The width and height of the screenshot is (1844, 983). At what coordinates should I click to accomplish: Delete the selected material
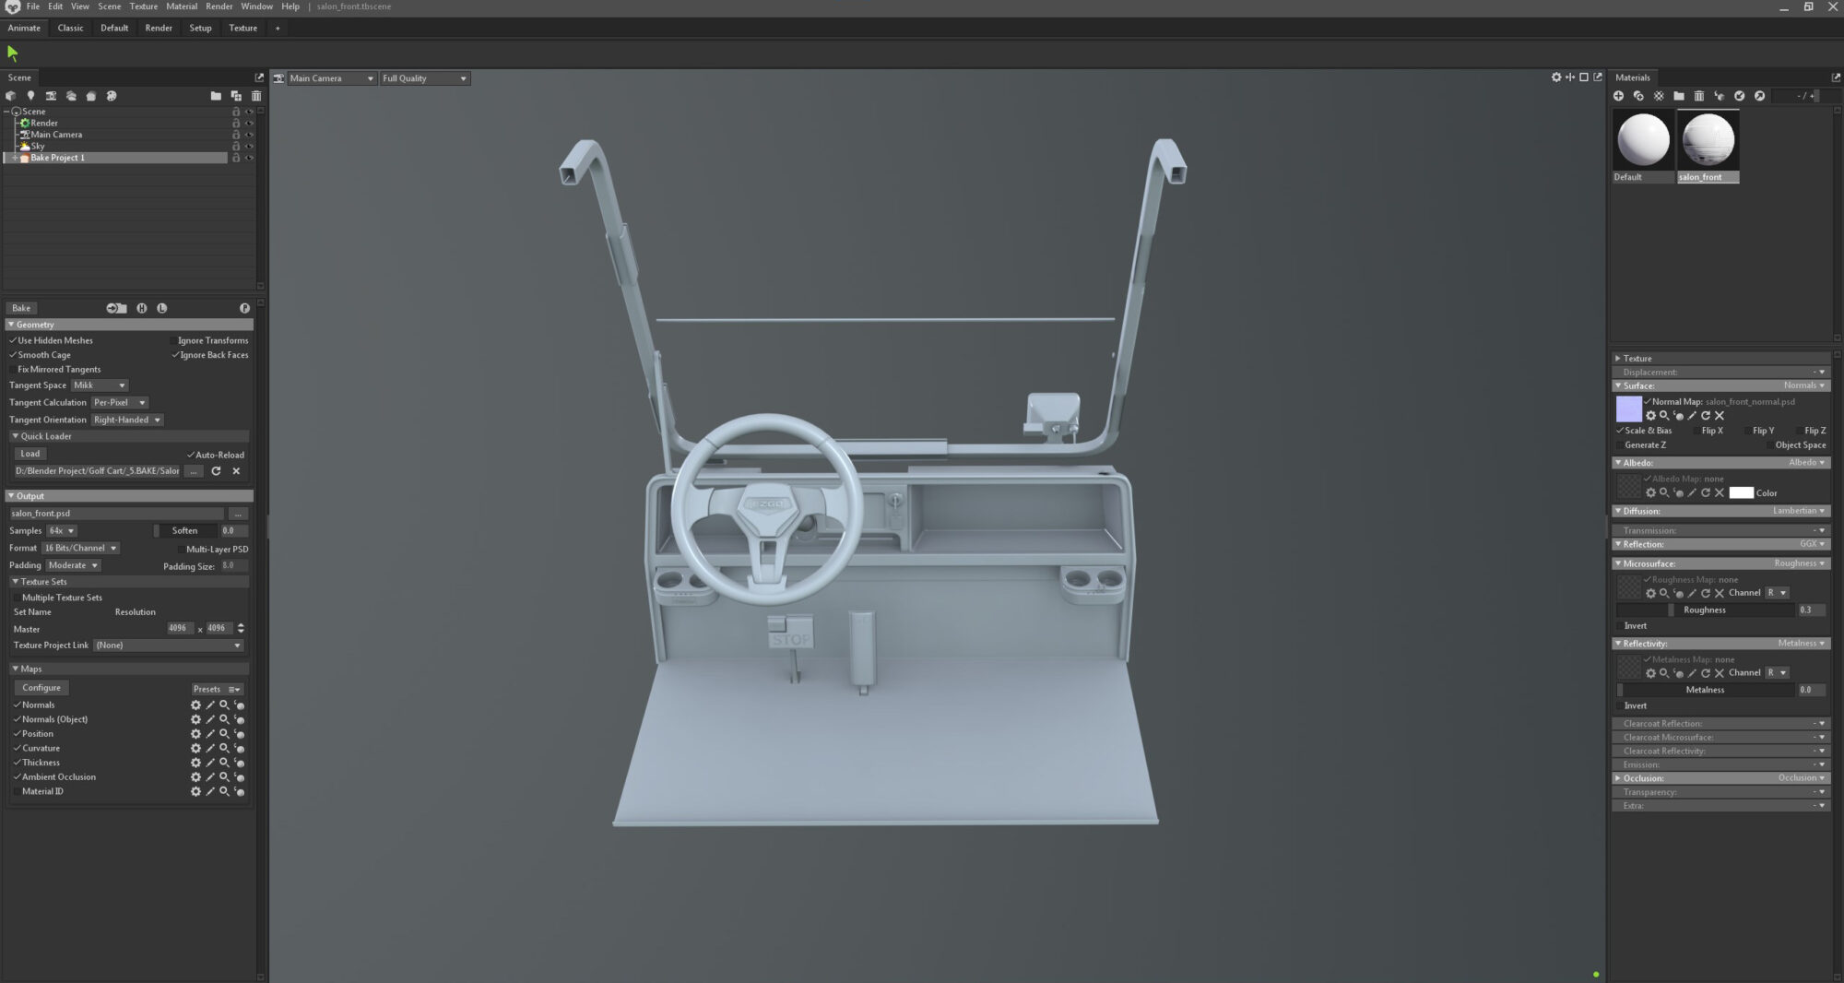(1699, 96)
